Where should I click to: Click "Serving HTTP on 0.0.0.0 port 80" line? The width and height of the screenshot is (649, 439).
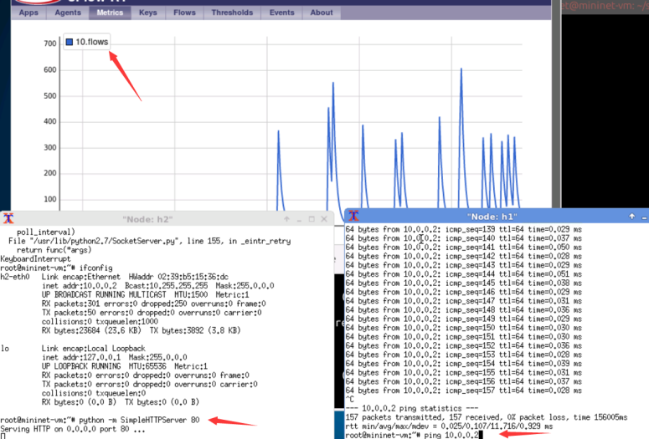73,429
